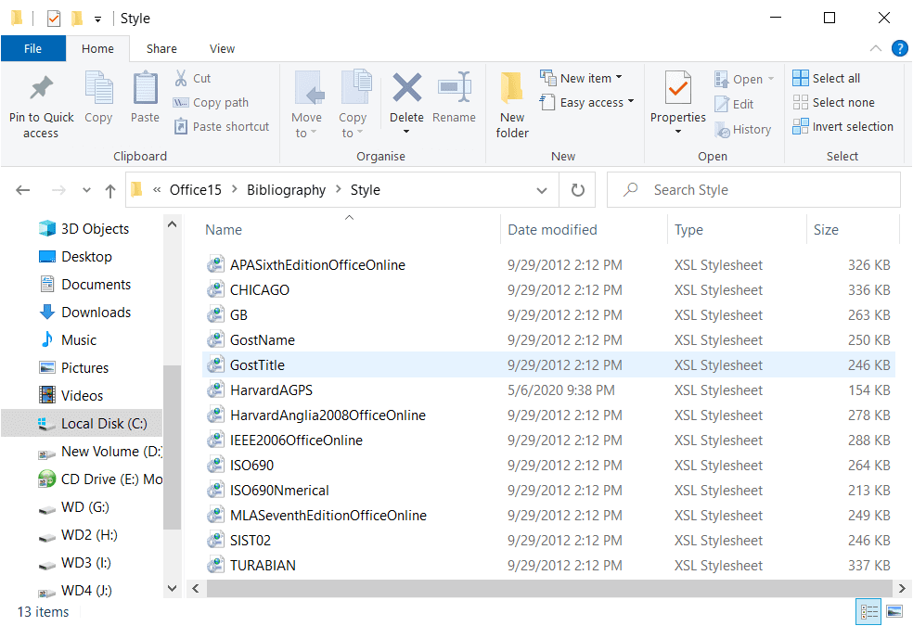Switch to the View ribbon tab
Image resolution: width=913 pixels, height=626 pixels.
click(x=223, y=49)
